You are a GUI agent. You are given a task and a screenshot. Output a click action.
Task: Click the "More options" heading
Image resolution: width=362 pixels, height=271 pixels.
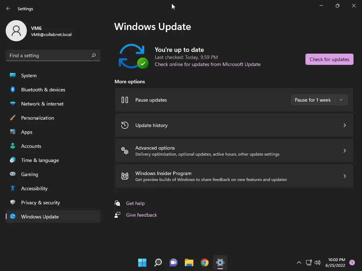(130, 82)
